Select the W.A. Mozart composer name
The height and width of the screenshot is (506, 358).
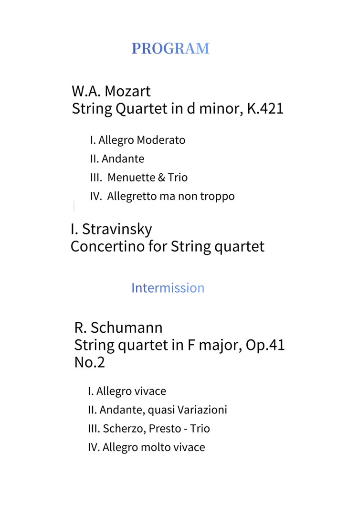(x=111, y=91)
